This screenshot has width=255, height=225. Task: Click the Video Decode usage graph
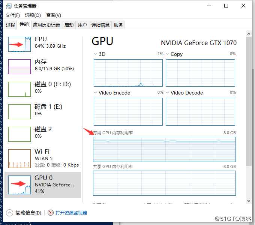tap(200, 112)
